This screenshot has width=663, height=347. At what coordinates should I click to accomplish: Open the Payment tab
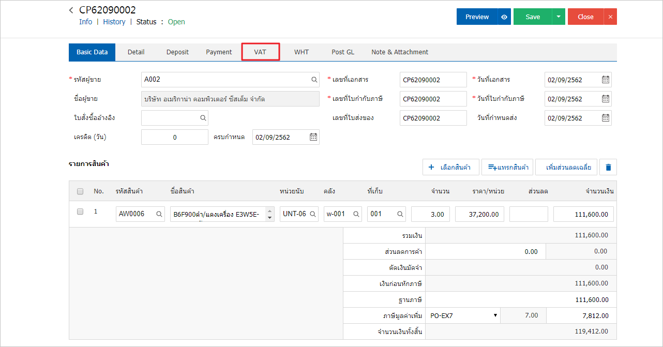click(219, 52)
